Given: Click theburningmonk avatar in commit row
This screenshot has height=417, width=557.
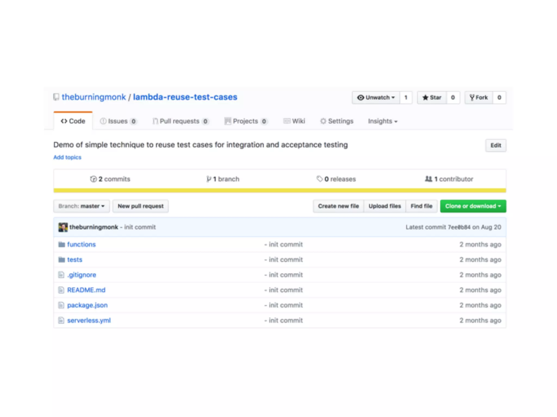Looking at the screenshot, I should click(x=63, y=227).
